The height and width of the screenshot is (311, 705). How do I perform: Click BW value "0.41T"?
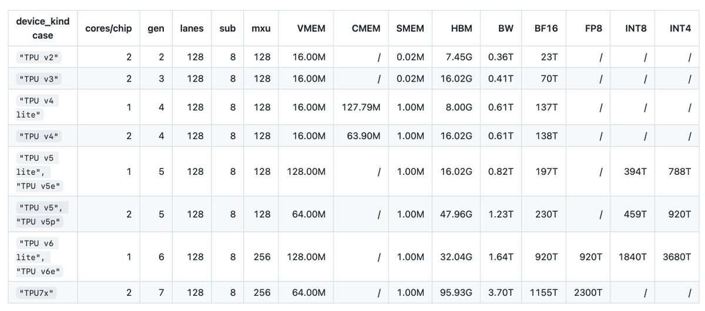pyautogui.click(x=501, y=79)
